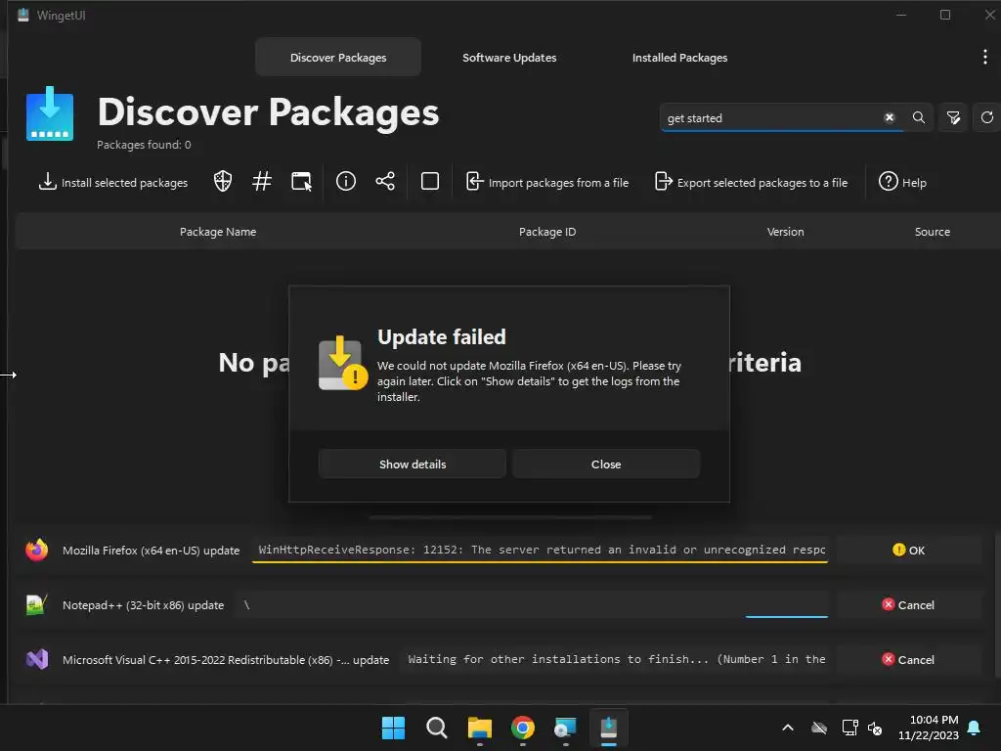Click OK on Mozilla Firefox update row
Image resolution: width=1001 pixels, height=751 pixels.
[908, 550]
